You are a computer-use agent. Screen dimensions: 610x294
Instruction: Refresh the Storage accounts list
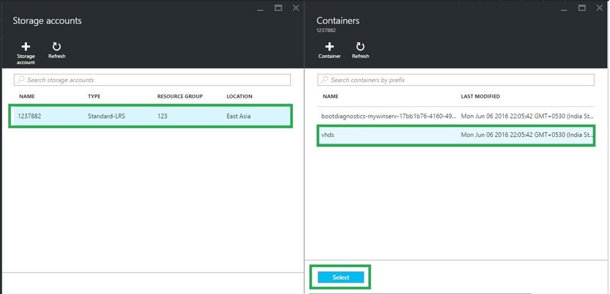57,46
